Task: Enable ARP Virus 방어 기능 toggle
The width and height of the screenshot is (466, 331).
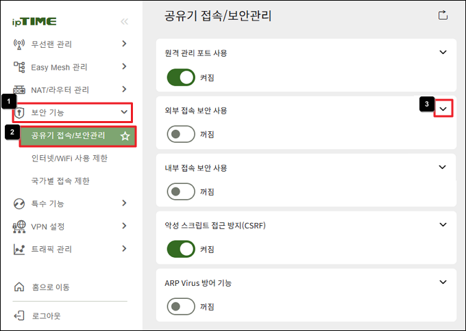Action: point(181,306)
